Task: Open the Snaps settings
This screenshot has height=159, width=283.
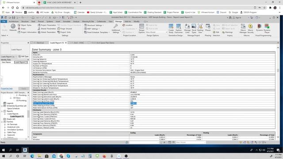Action: (x=22, y=29)
